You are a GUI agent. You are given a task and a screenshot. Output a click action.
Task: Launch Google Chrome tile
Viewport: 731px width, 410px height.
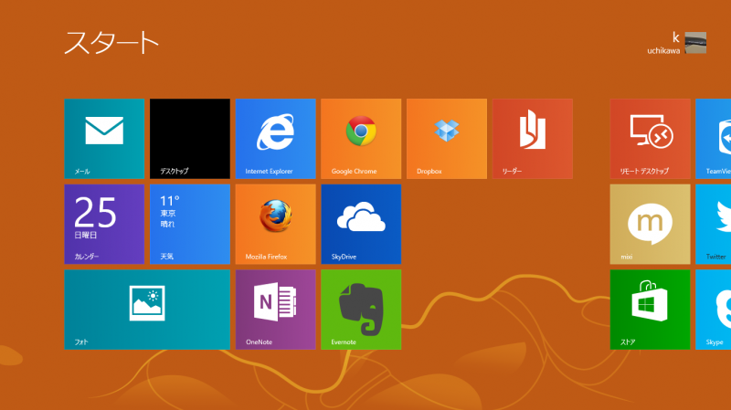click(x=361, y=139)
